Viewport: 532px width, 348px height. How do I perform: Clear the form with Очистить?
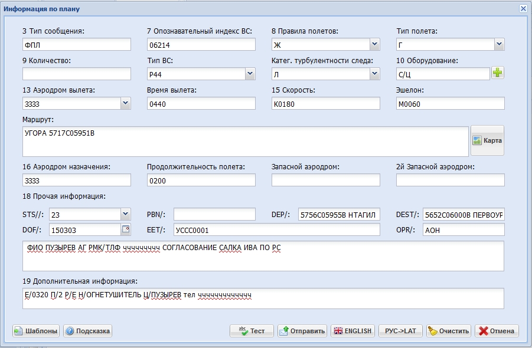pos(448,331)
